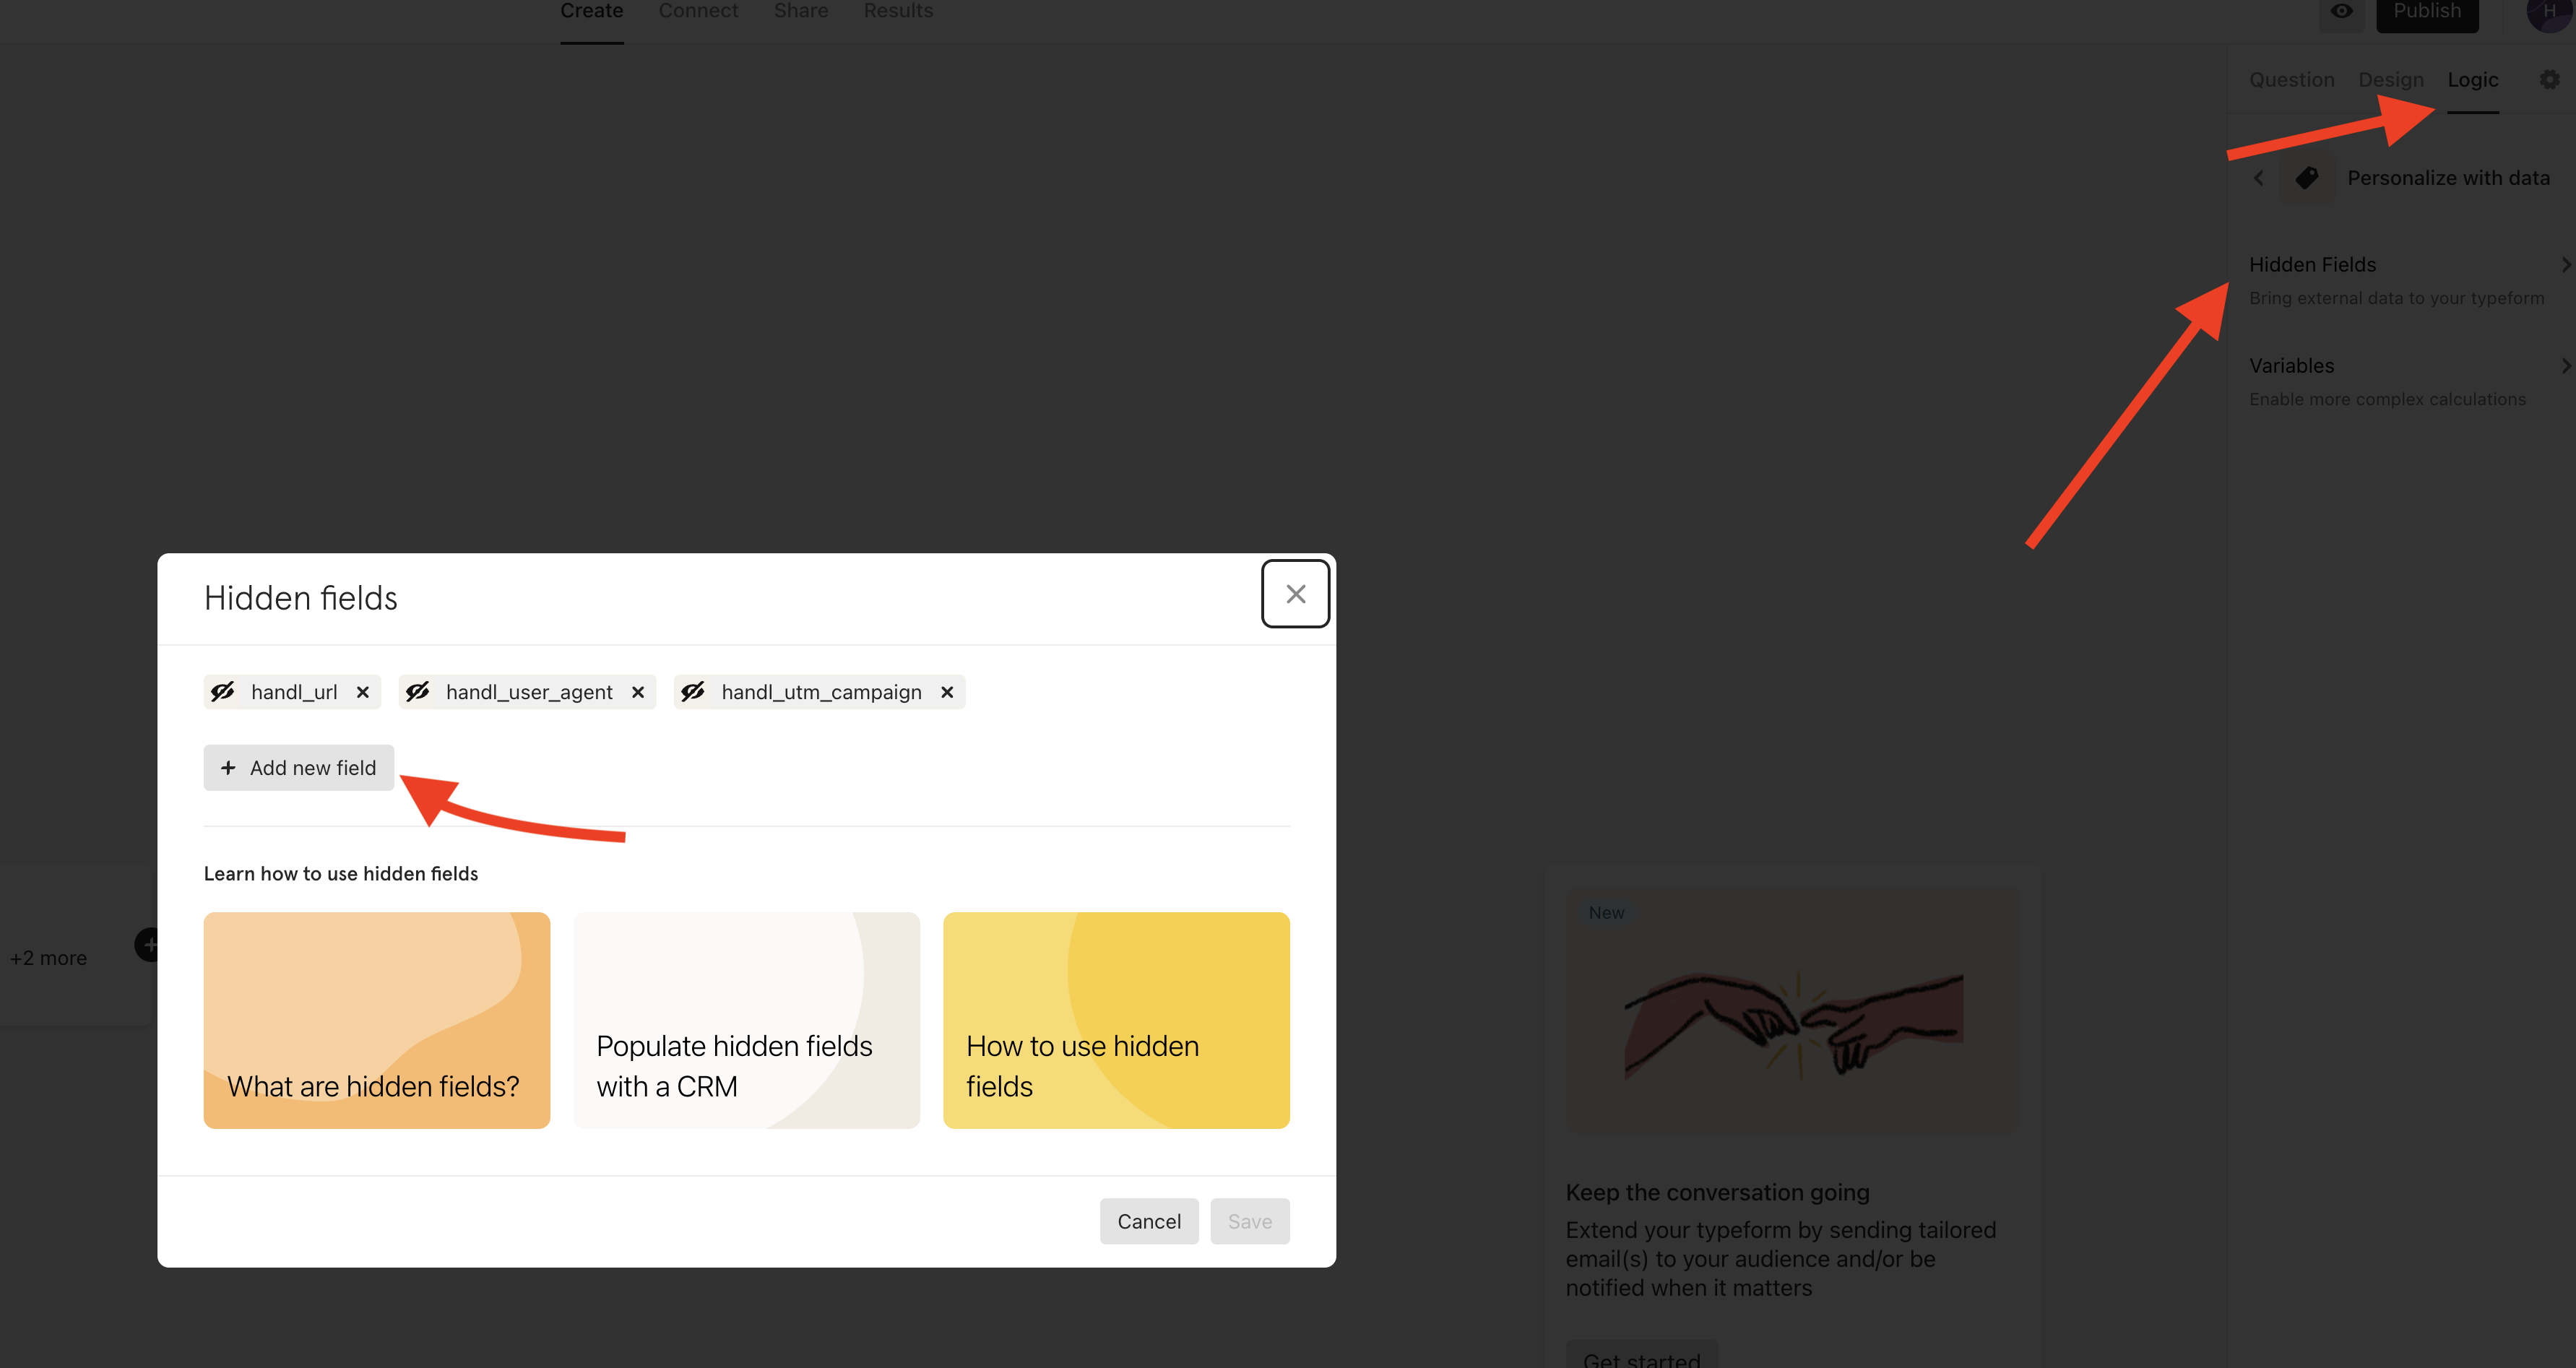Remove the handl_utm_campaign hidden field

tap(947, 692)
